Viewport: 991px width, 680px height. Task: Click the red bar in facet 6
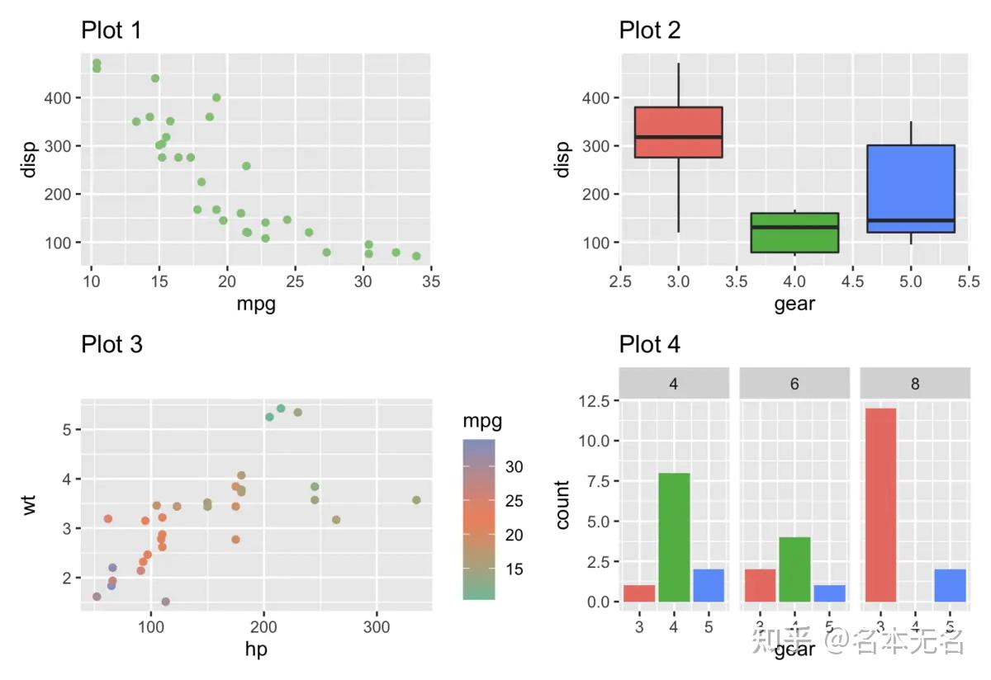[760, 585]
